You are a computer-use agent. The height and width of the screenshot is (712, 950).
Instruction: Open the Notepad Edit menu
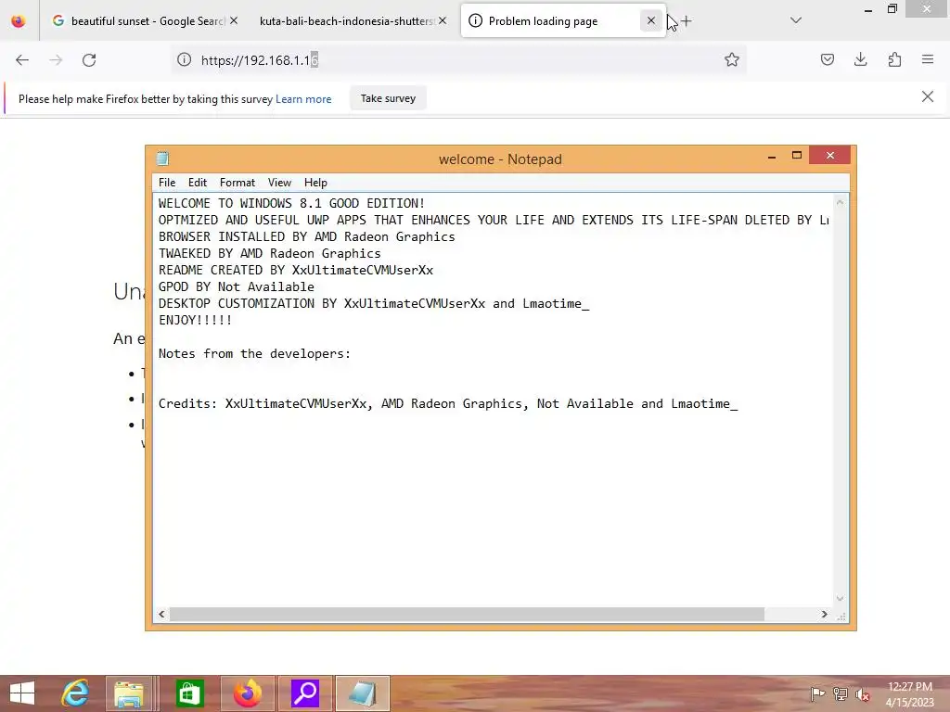click(198, 183)
